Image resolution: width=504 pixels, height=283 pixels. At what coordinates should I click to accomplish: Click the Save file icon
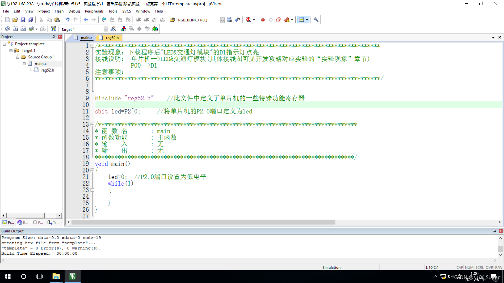(23, 20)
